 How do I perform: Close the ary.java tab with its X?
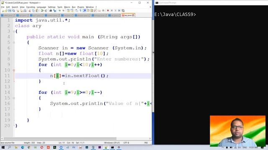[133, 15]
